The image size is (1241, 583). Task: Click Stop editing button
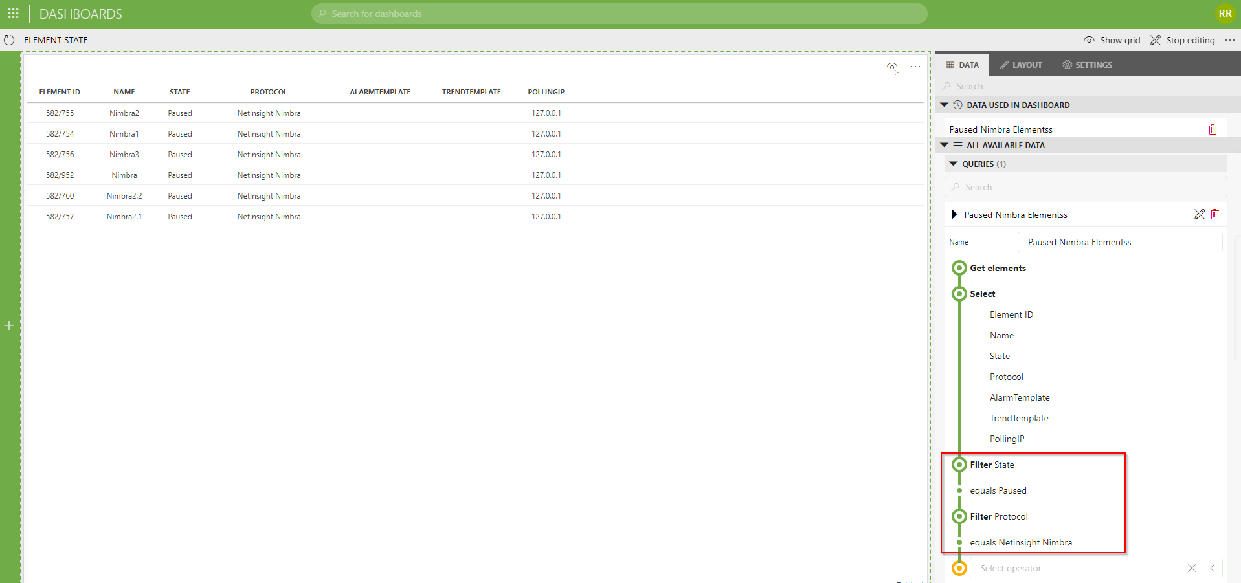[x=1183, y=40]
